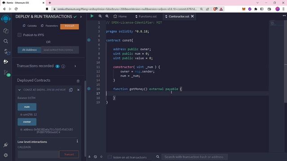The height and width of the screenshot is (161, 287).
Task: Copy the deployed CONST contract address
Action: tap(71, 90)
